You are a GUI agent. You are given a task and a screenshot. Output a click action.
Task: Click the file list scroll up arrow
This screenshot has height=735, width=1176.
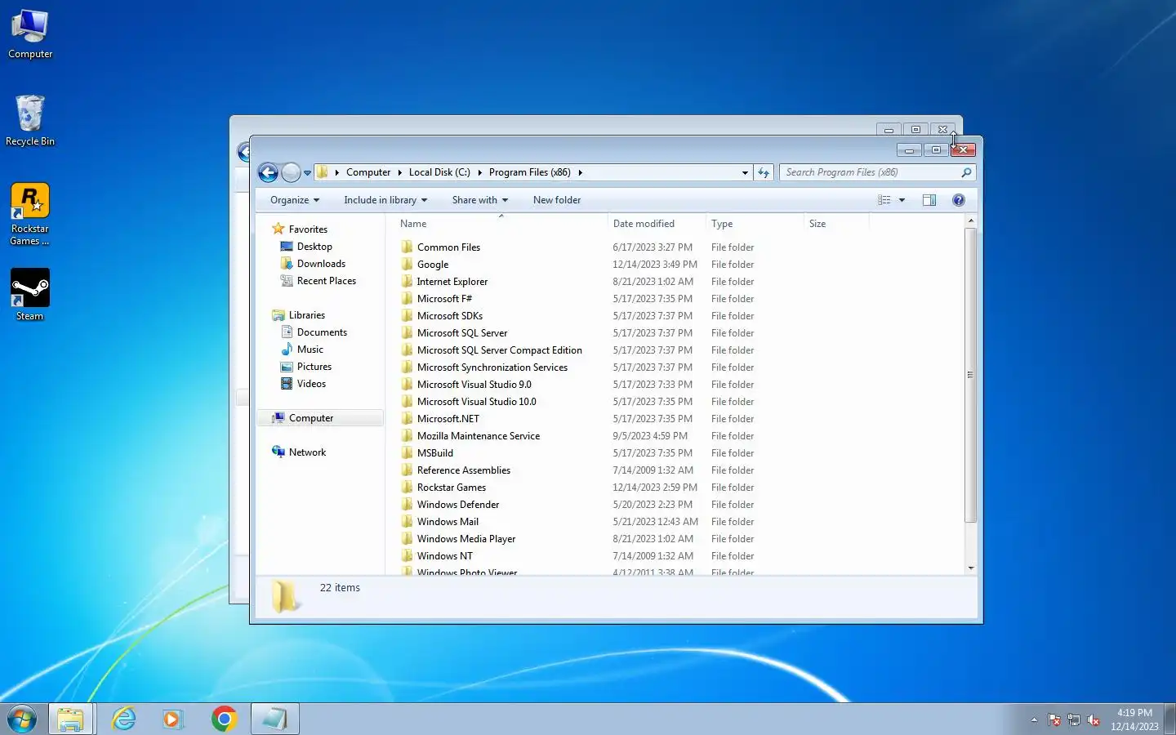(x=971, y=221)
